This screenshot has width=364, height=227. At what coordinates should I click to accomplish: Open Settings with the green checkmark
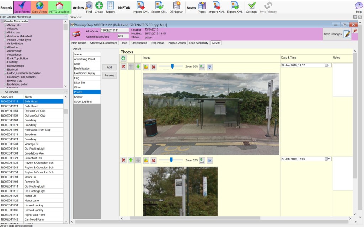pyautogui.click(x=252, y=7)
